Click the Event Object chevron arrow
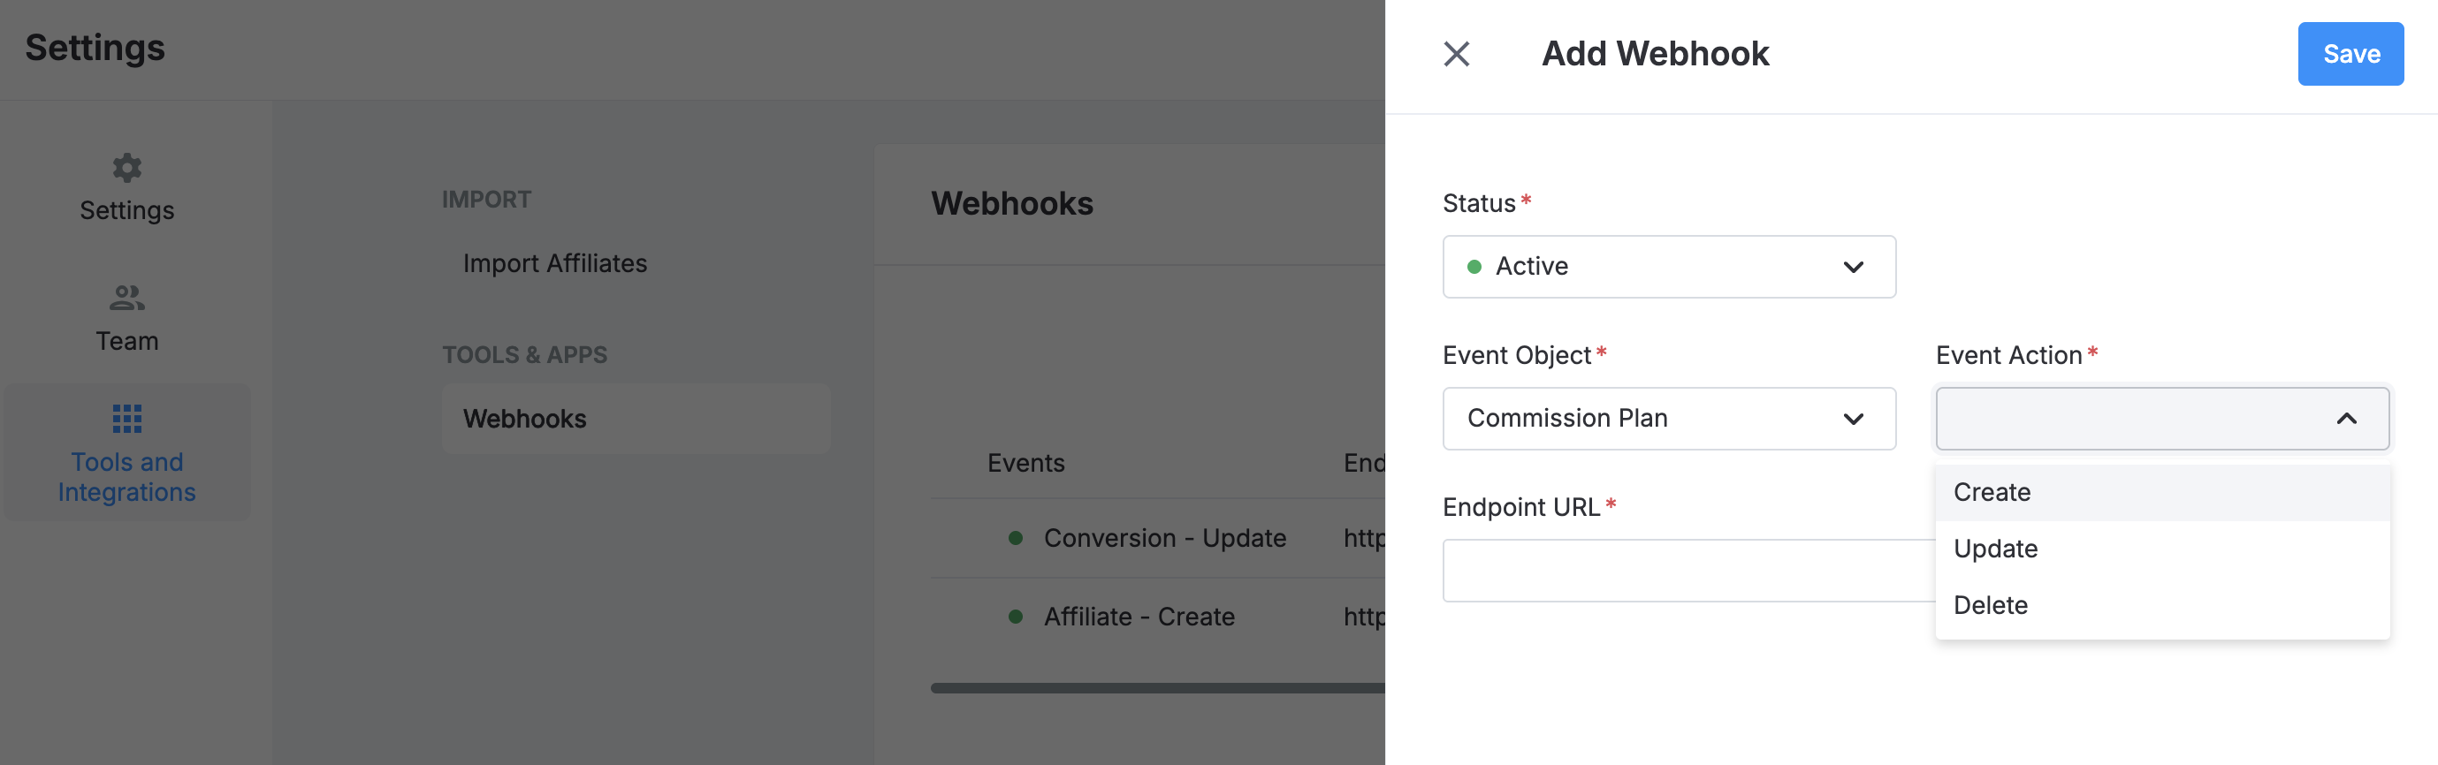Screen dimensions: 2438x765 [x=1853, y=419]
